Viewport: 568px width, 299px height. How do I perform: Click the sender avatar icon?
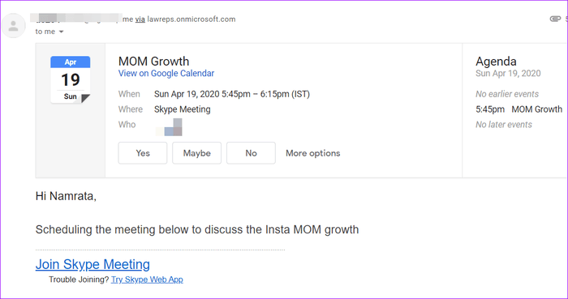click(x=14, y=26)
